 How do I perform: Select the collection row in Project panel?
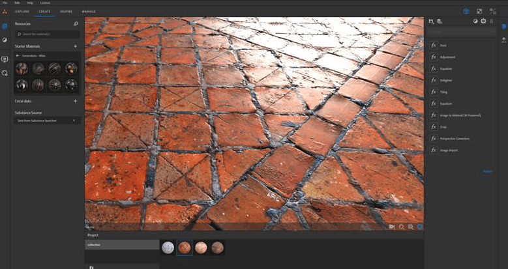tap(122, 245)
